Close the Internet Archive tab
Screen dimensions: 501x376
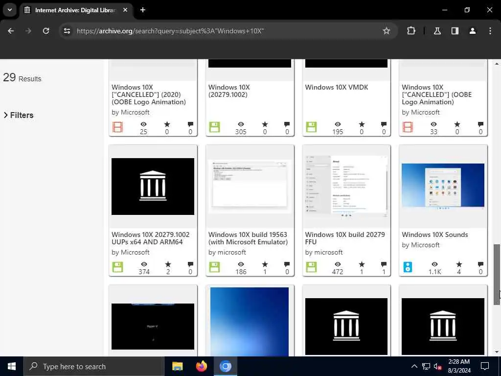point(125,10)
